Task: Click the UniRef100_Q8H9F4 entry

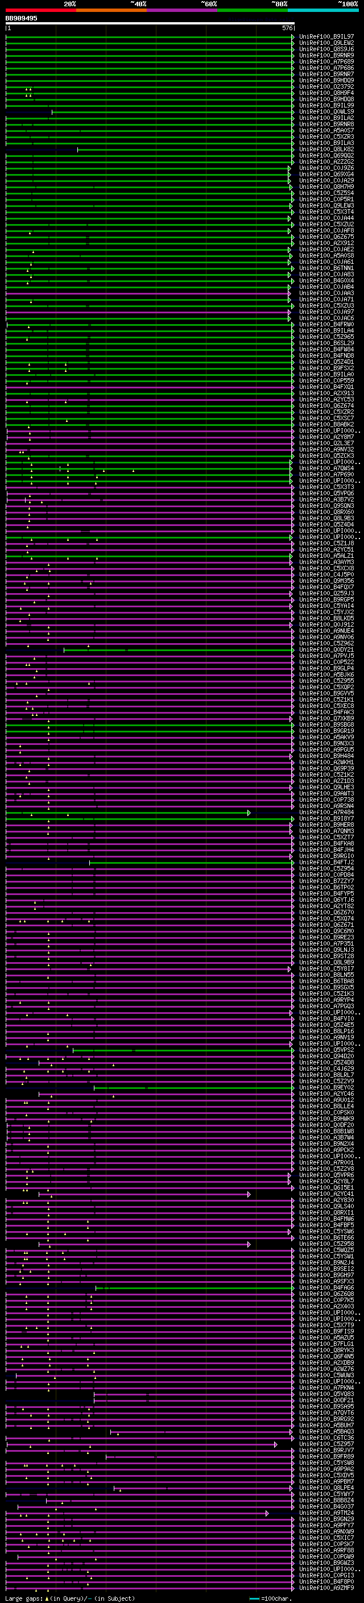Action: point(326,93)
